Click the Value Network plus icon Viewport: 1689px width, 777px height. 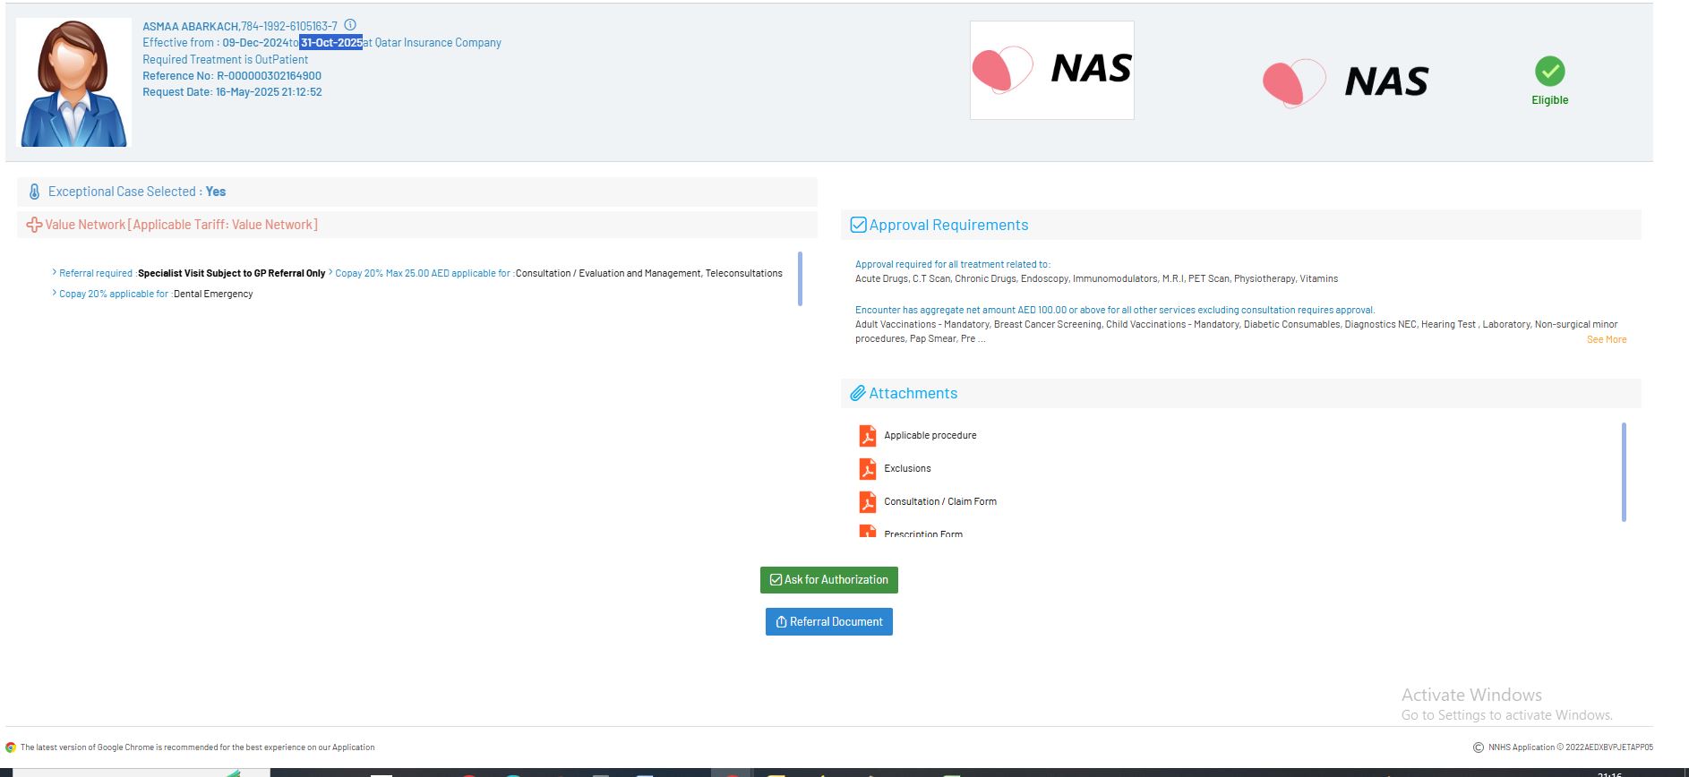[x=34, y=226]
